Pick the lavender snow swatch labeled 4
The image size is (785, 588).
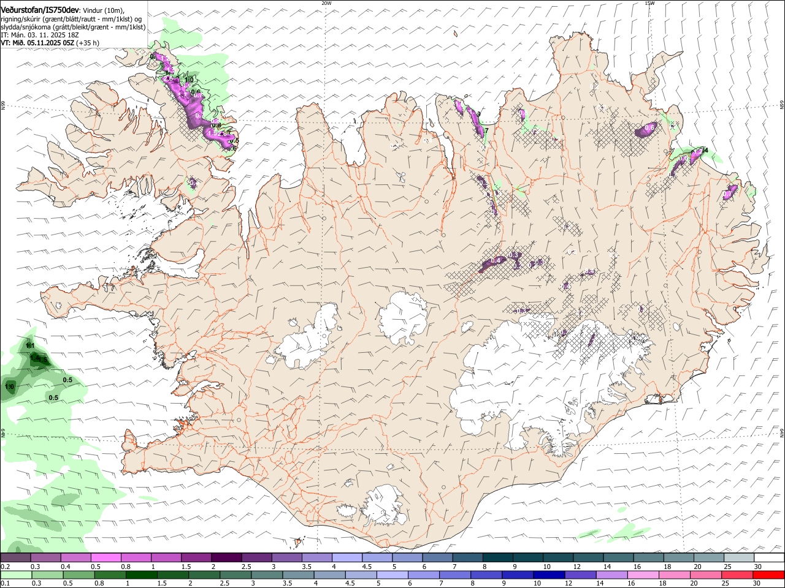(347, 558)
